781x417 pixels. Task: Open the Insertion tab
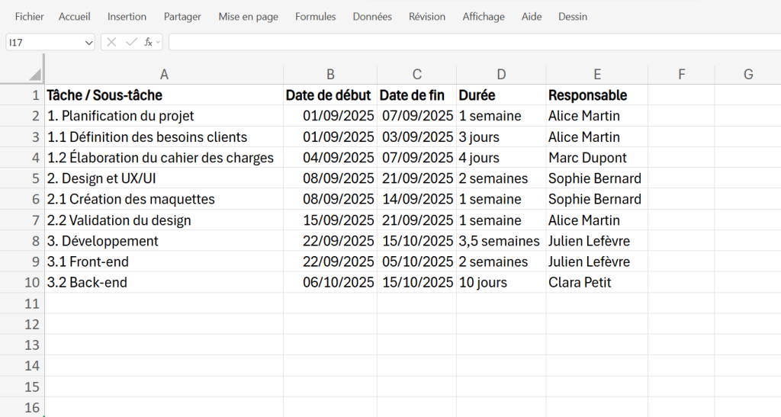(127, 17)
